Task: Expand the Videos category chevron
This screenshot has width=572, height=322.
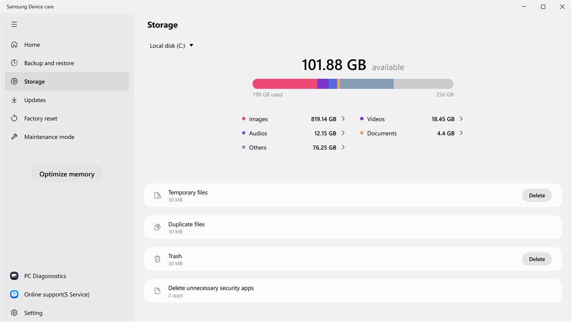Action: tap(461, 119)
